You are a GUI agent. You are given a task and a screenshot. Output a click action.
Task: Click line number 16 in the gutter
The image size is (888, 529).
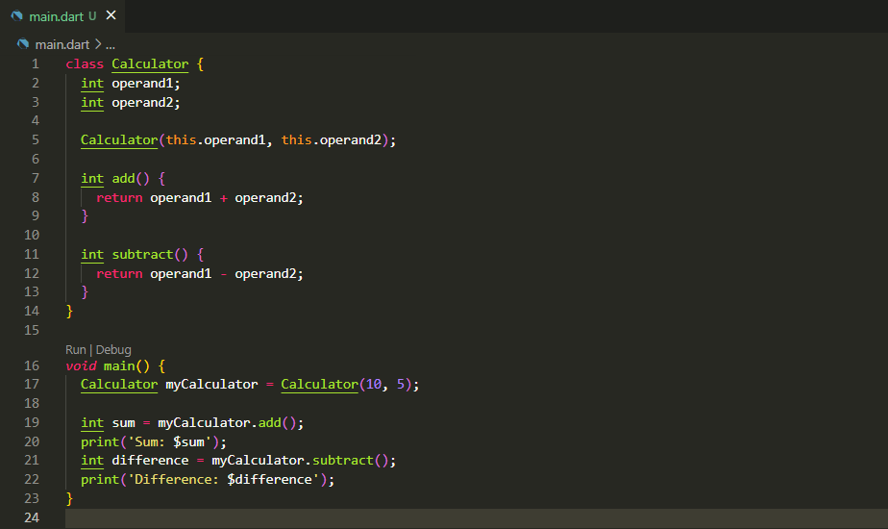click(32, 365)
